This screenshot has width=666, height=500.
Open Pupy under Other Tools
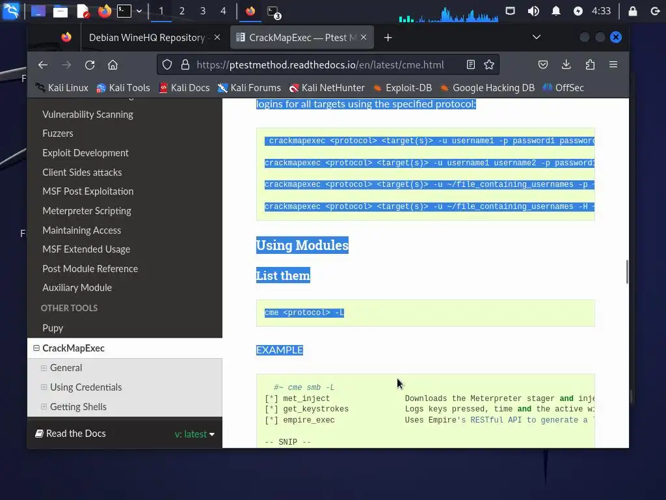53,328
